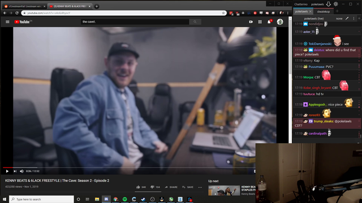Click username Kobe_singh_bryant in chat
362x203 pixels.
tap(317, 88)
